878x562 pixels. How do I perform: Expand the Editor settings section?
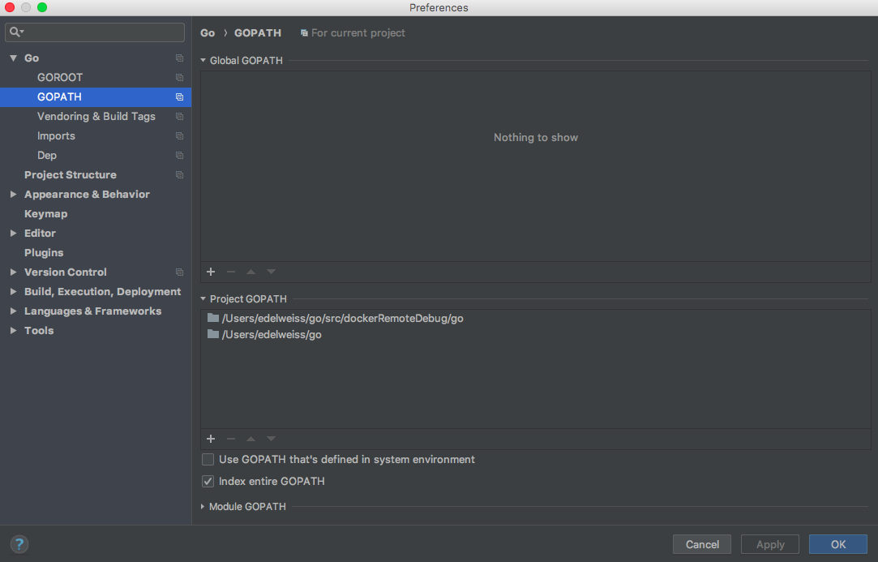click(14, 233)
